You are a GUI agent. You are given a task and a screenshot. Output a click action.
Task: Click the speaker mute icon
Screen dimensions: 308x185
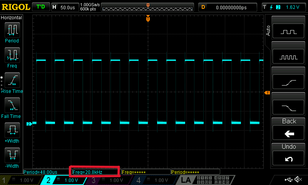(x=298, y=180)
